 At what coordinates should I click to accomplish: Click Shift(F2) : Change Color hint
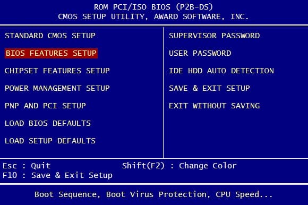point(179,166)
